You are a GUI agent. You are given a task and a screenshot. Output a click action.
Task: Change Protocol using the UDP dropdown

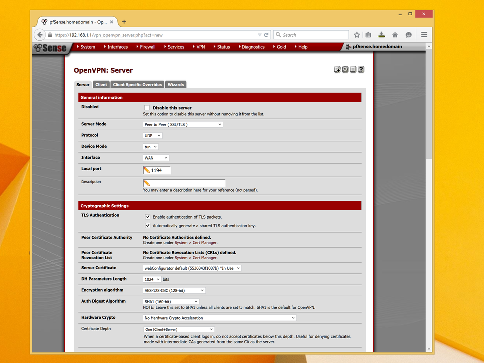point(152,135)
